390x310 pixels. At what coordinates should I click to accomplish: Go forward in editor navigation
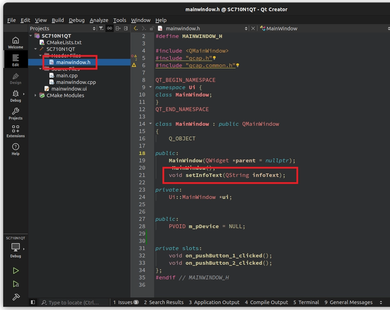tap(144, 28)
